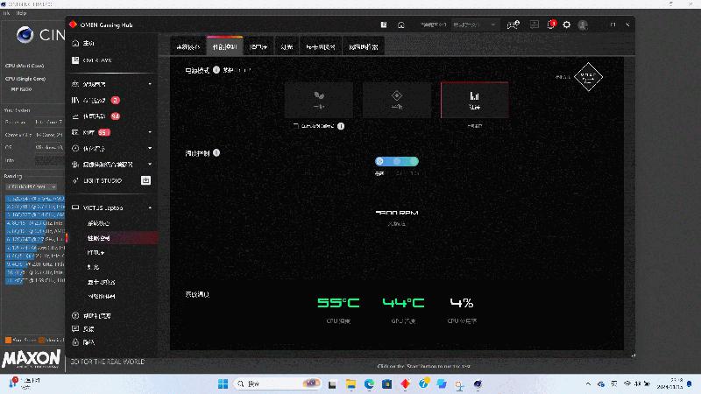Click the home icon in OMEN sidebar
701x394 pixels.
[x=76, y=43]
